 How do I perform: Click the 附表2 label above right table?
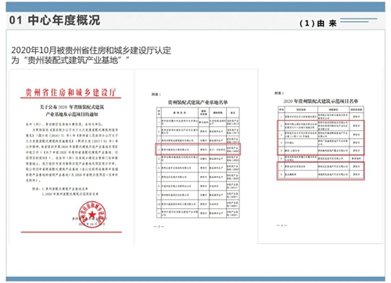pos(279,93)
